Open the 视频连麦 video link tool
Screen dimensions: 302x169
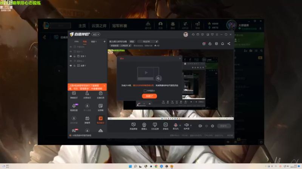coord(74,107)
